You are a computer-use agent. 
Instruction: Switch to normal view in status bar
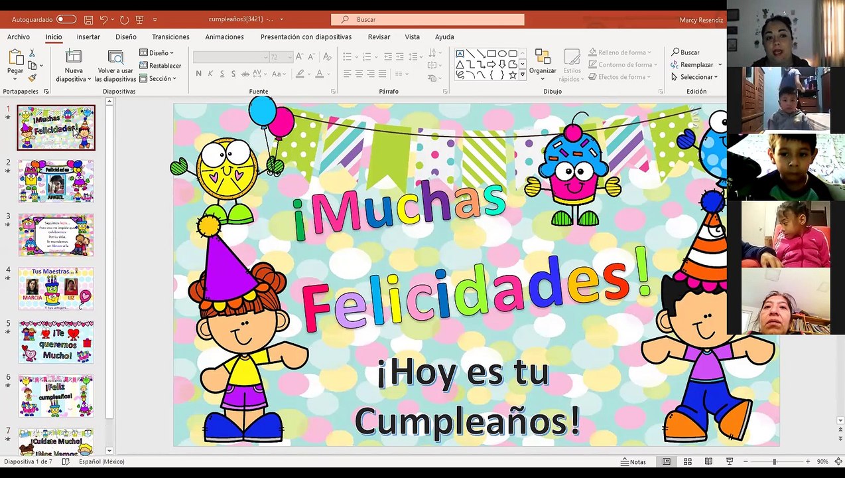(x=667, y=461)
